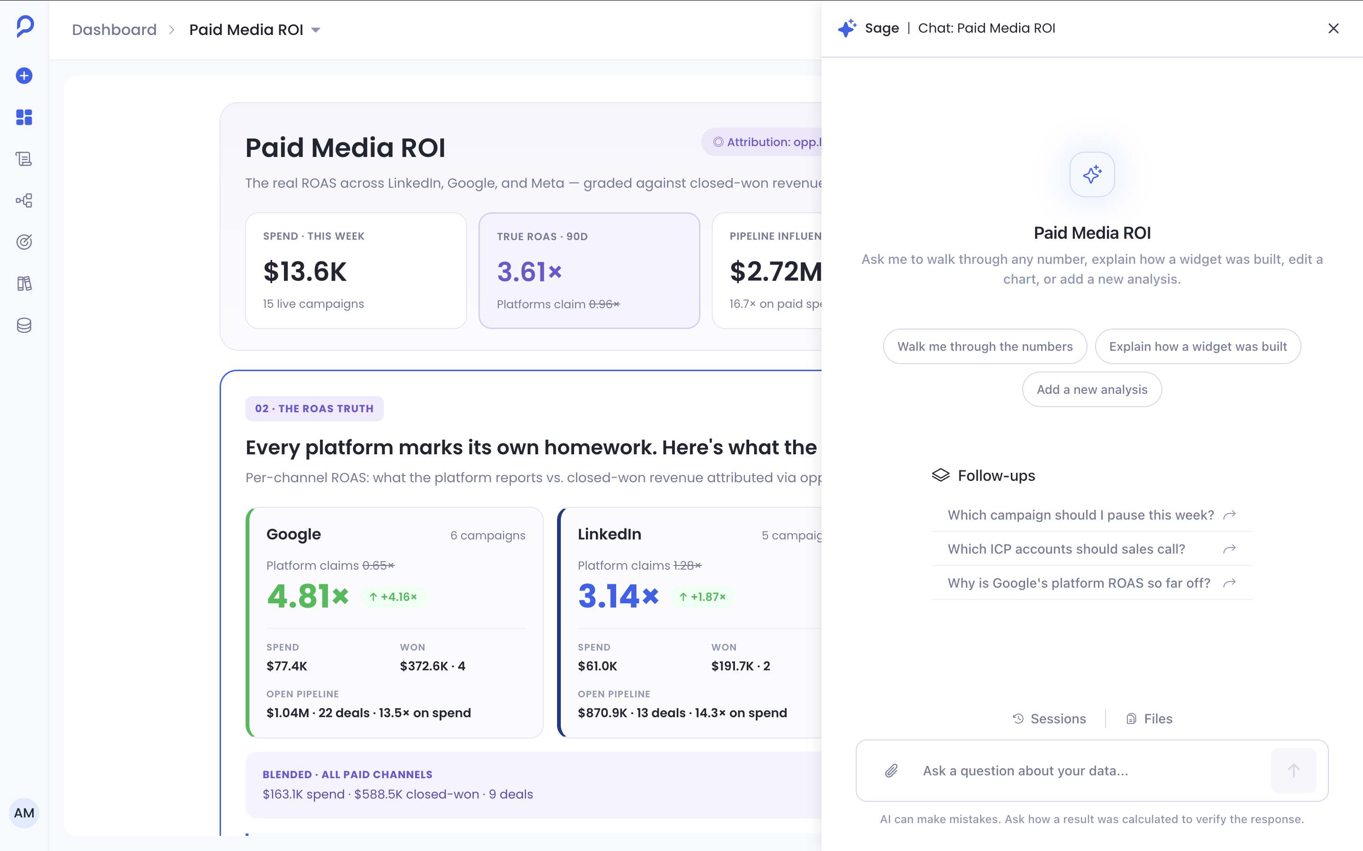Click the LinkedIn channel card title
Image resolution: width=1363 pixels, height=851 pixels.
click(x=610, y=534)
